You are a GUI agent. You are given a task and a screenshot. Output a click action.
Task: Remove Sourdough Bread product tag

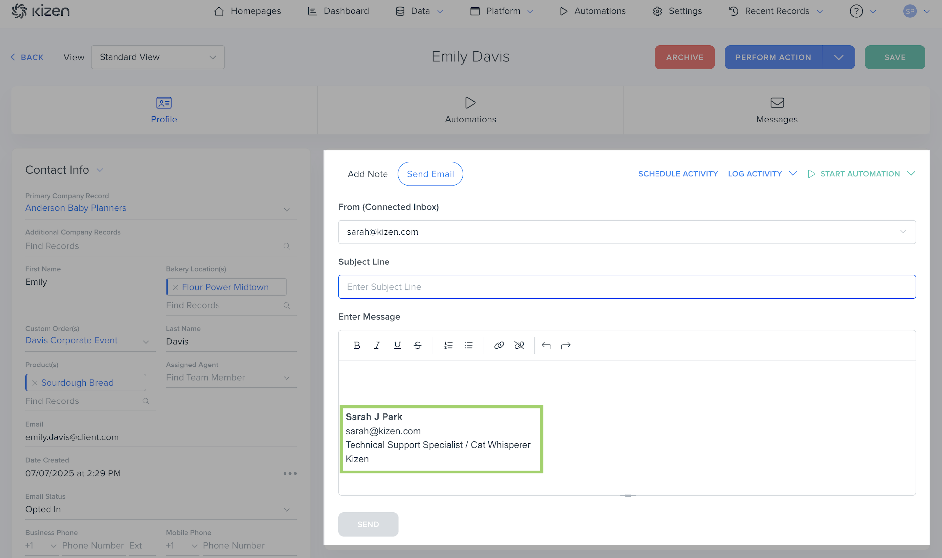pos(35,383)
